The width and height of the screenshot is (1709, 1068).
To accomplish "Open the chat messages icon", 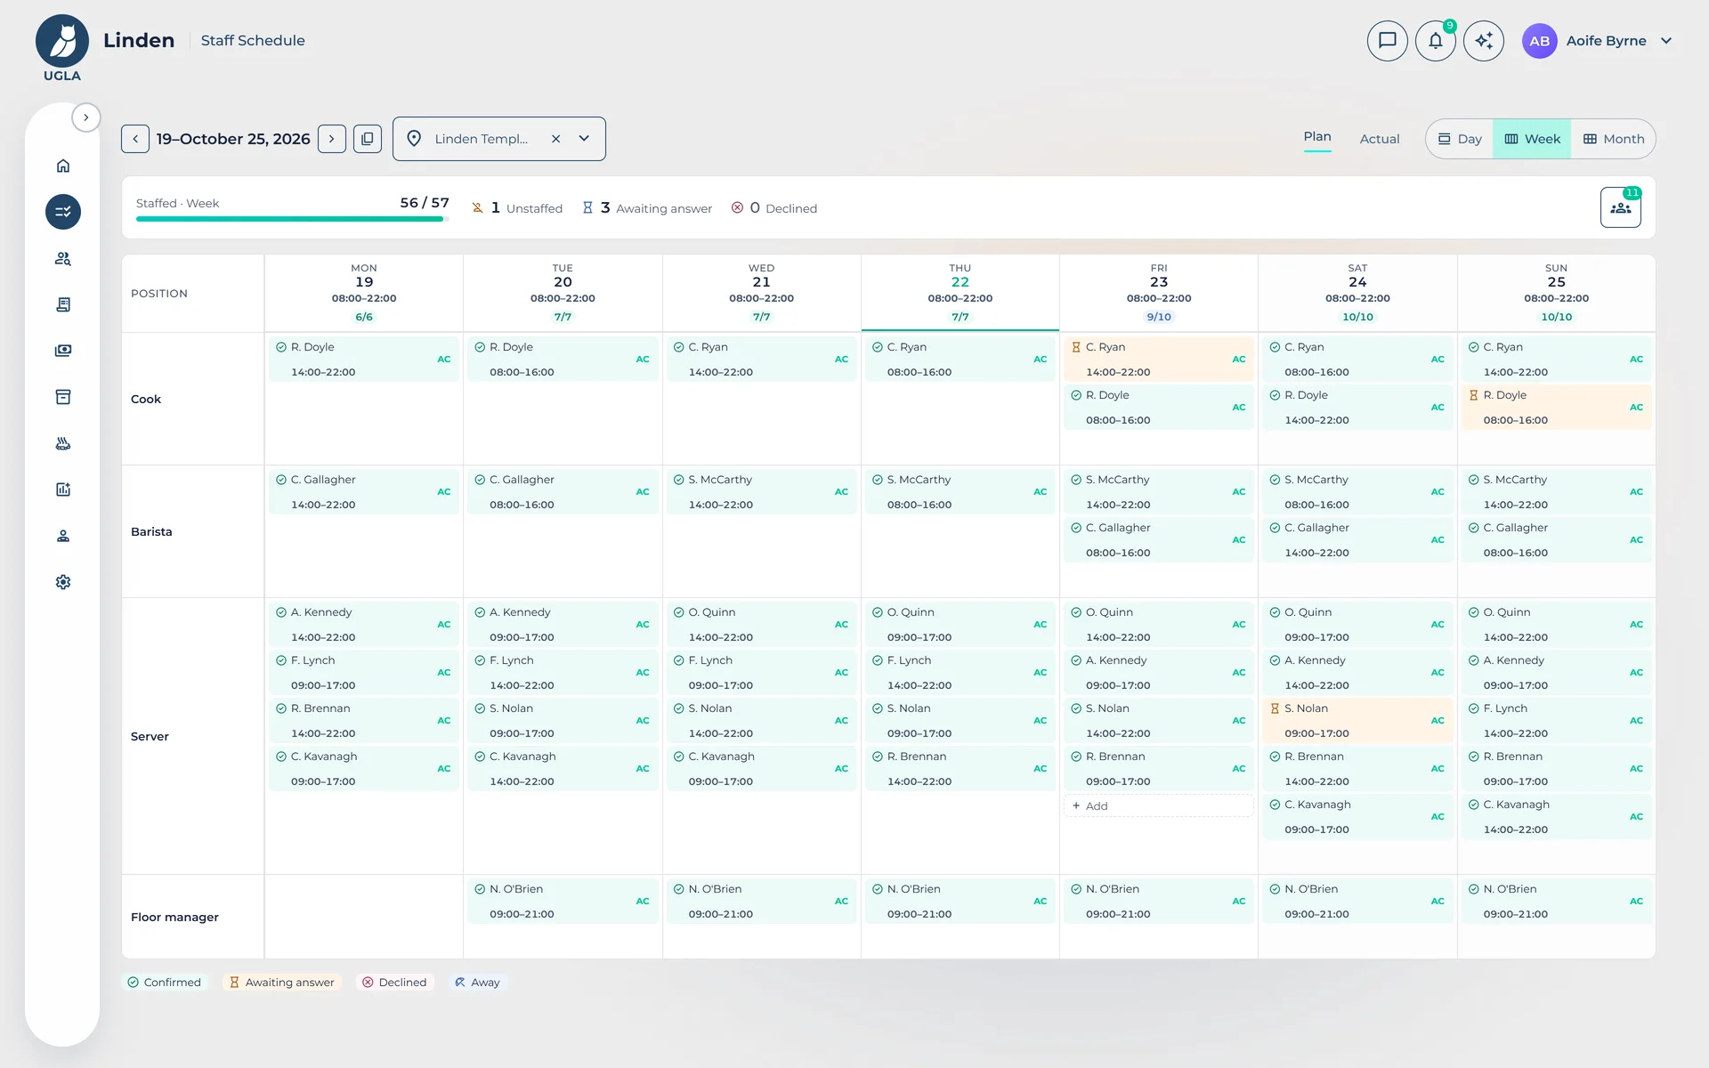I will [1387, 41].
